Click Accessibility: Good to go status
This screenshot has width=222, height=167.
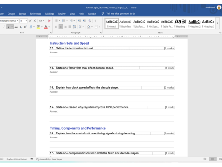pos(49,159)
